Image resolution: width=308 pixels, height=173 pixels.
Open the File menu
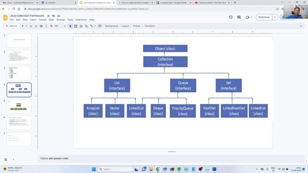pos(12,20)
